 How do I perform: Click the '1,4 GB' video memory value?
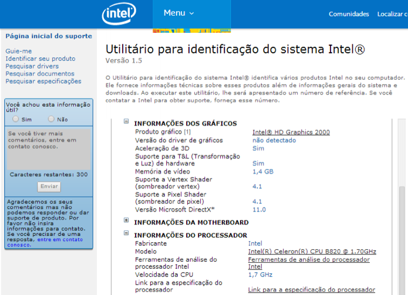click(263, 171)
